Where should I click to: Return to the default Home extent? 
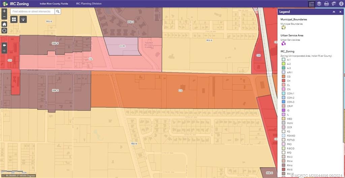4,24
